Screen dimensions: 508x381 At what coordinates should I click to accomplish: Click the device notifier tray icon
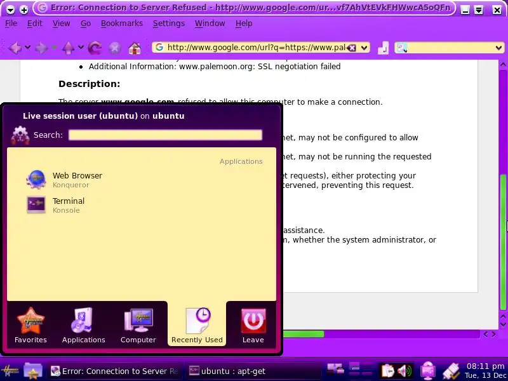tap(335, 369)
